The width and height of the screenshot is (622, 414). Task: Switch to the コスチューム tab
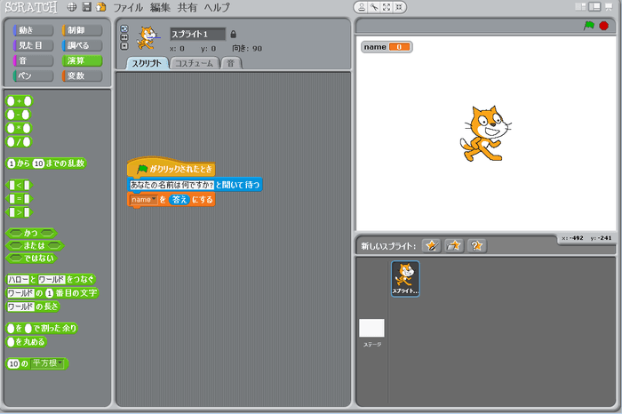tap(195, 63)
